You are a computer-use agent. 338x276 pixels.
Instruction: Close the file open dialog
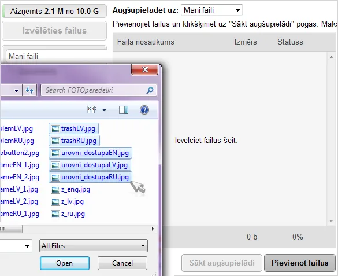point(145,69)
